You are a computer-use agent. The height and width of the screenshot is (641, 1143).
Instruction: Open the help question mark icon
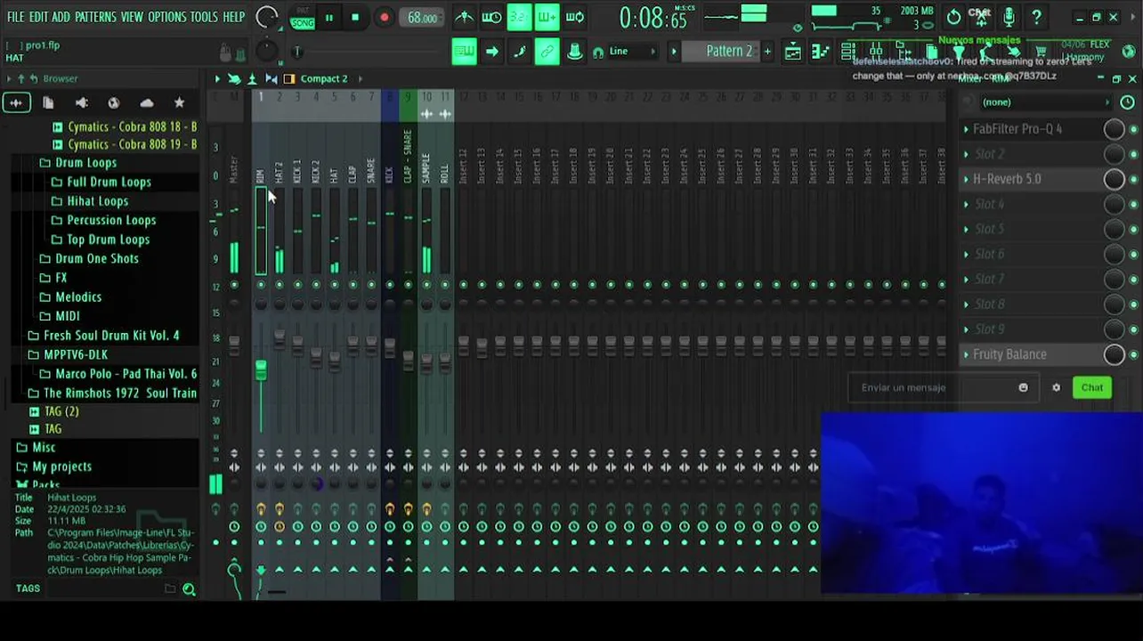click(1036, 17)
